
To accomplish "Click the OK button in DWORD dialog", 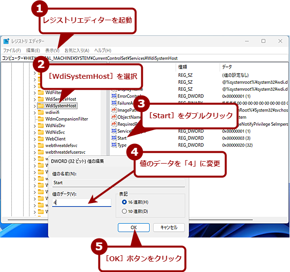I will tap(133, 228).
